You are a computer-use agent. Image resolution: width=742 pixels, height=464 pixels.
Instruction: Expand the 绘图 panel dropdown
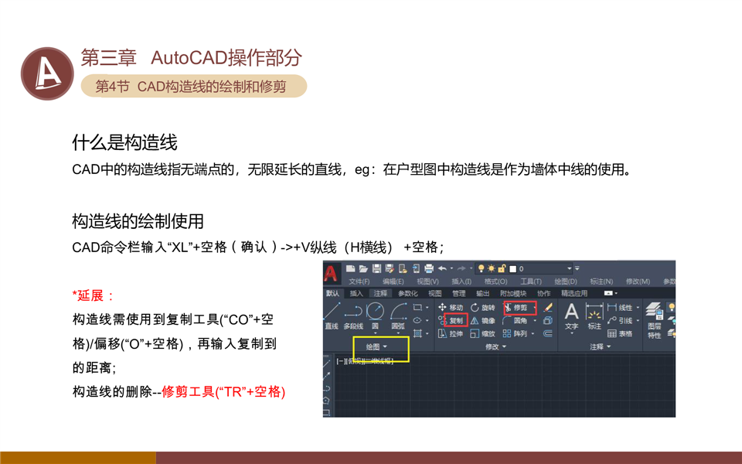[x=377, y=346]
